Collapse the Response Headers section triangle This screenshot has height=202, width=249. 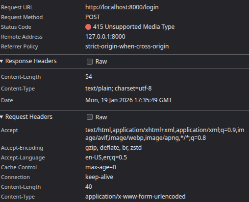point(1,61)
